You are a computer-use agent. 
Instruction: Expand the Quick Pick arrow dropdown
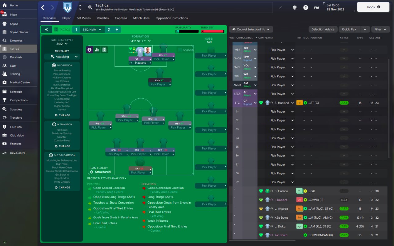click(365, 30)
